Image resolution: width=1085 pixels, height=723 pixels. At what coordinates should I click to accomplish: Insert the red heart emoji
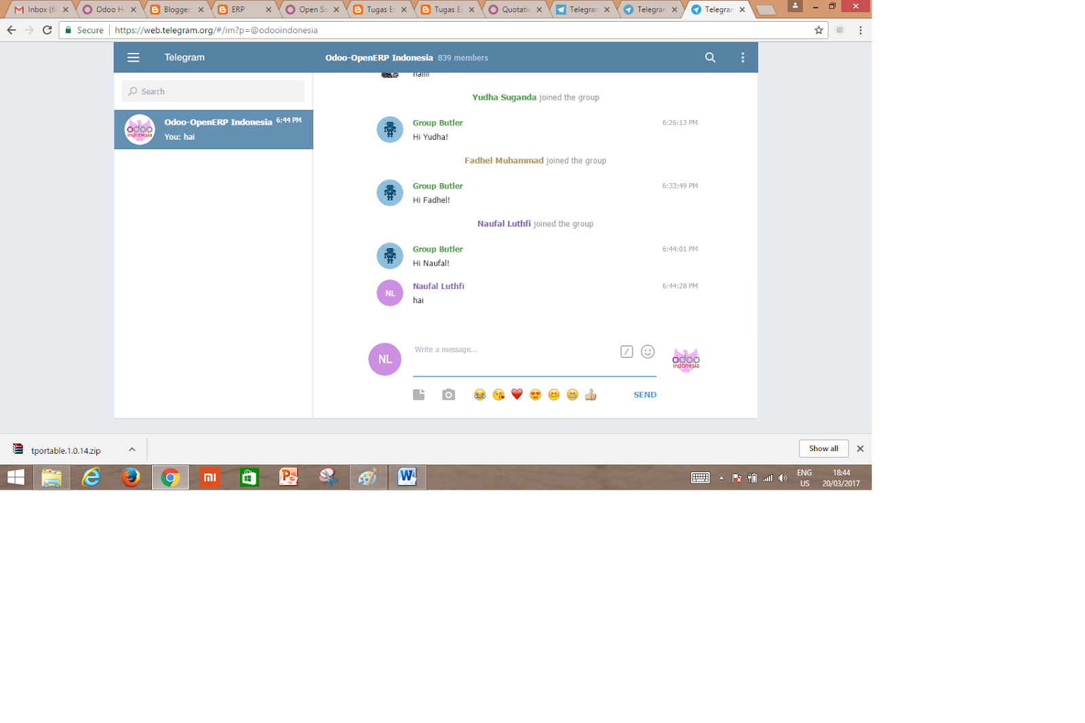tap(517, 395)
